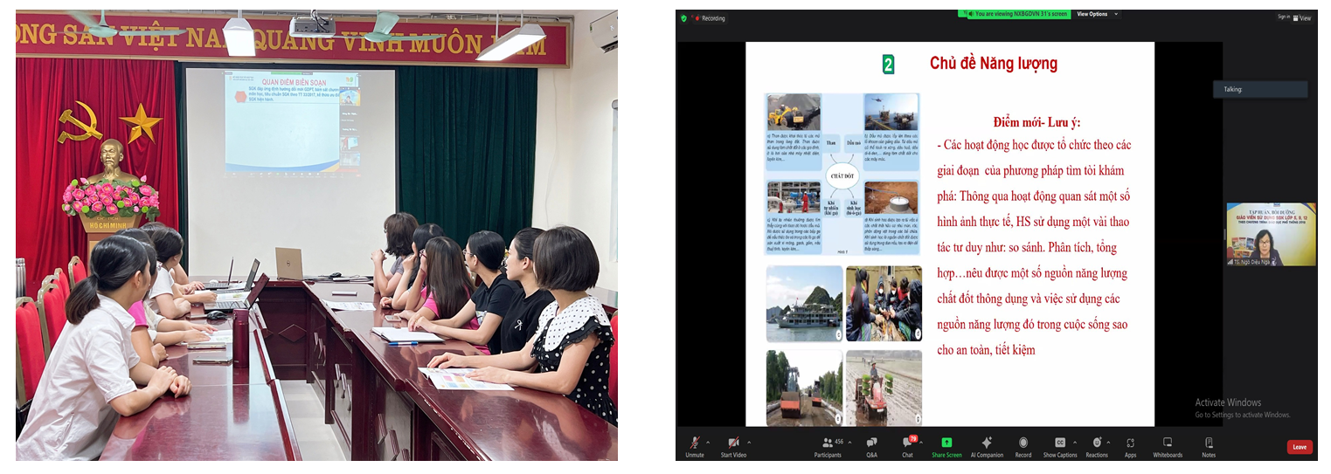Select the speaker video thumbnail of Ngô Diệu Nga
The image size is (1331, 474).
(x=1271, y=234)
